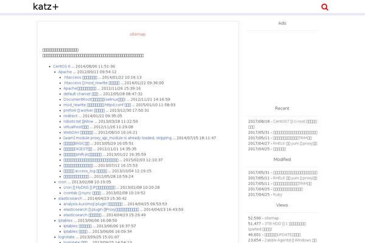Open the prefork worker article link

click(x=84, y=111)
